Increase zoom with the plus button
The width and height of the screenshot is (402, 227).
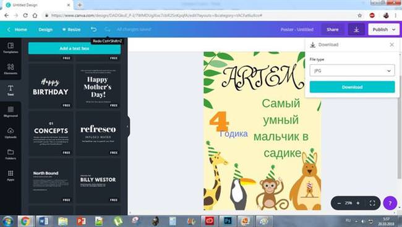358,203
